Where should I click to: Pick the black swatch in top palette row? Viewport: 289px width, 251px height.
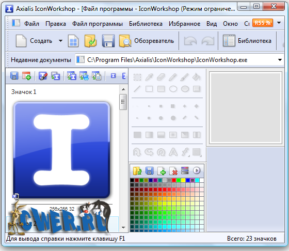click(x=132, y=180)
